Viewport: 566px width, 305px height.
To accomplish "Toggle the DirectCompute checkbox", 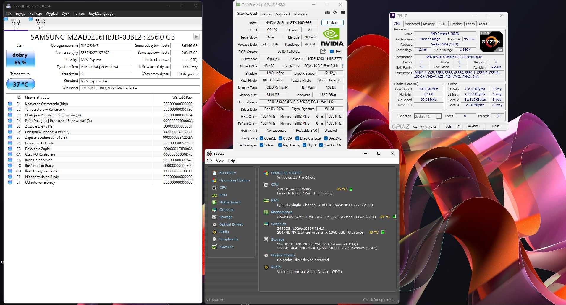I will tap(297, 138).
